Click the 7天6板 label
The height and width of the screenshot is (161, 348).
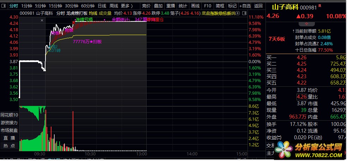[277, 39]
